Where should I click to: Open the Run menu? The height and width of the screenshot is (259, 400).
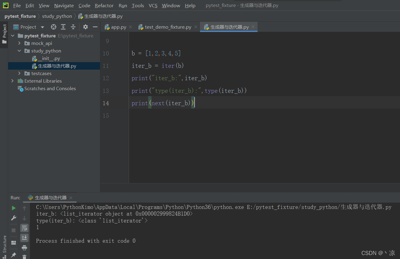[123, 5]
